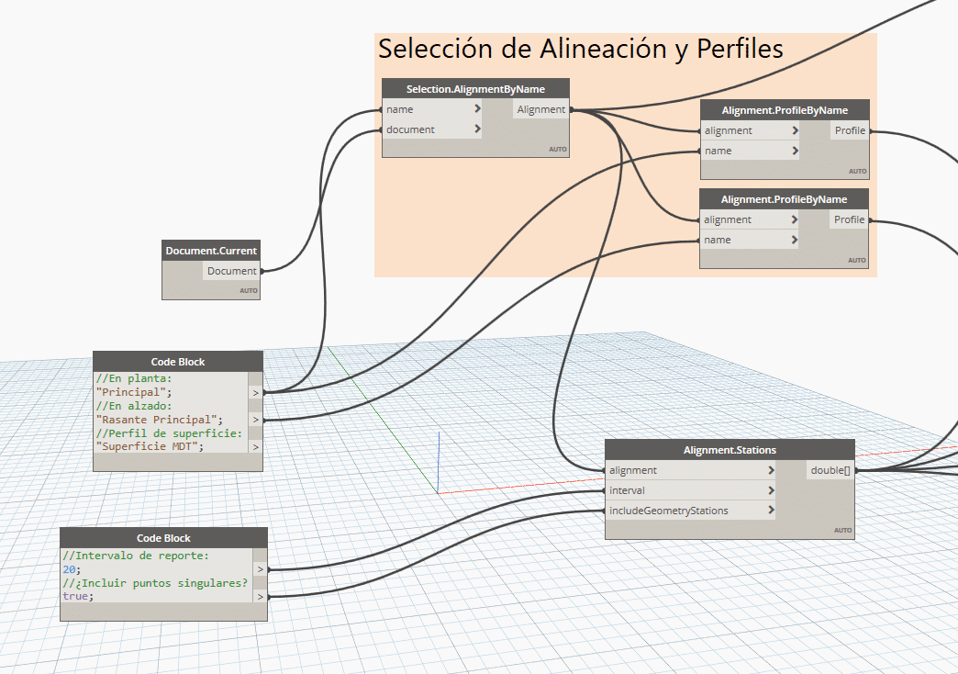Click the output arrow next to true value
Viewport: 958px width, 674px height.
click(x=261, y=596)
